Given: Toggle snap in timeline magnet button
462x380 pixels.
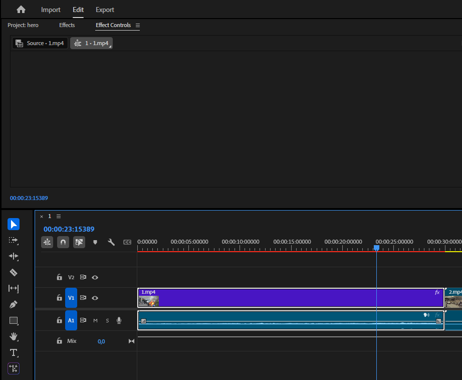Looking at the screenshot, I should pyautogui.click(x=63, y=242).
